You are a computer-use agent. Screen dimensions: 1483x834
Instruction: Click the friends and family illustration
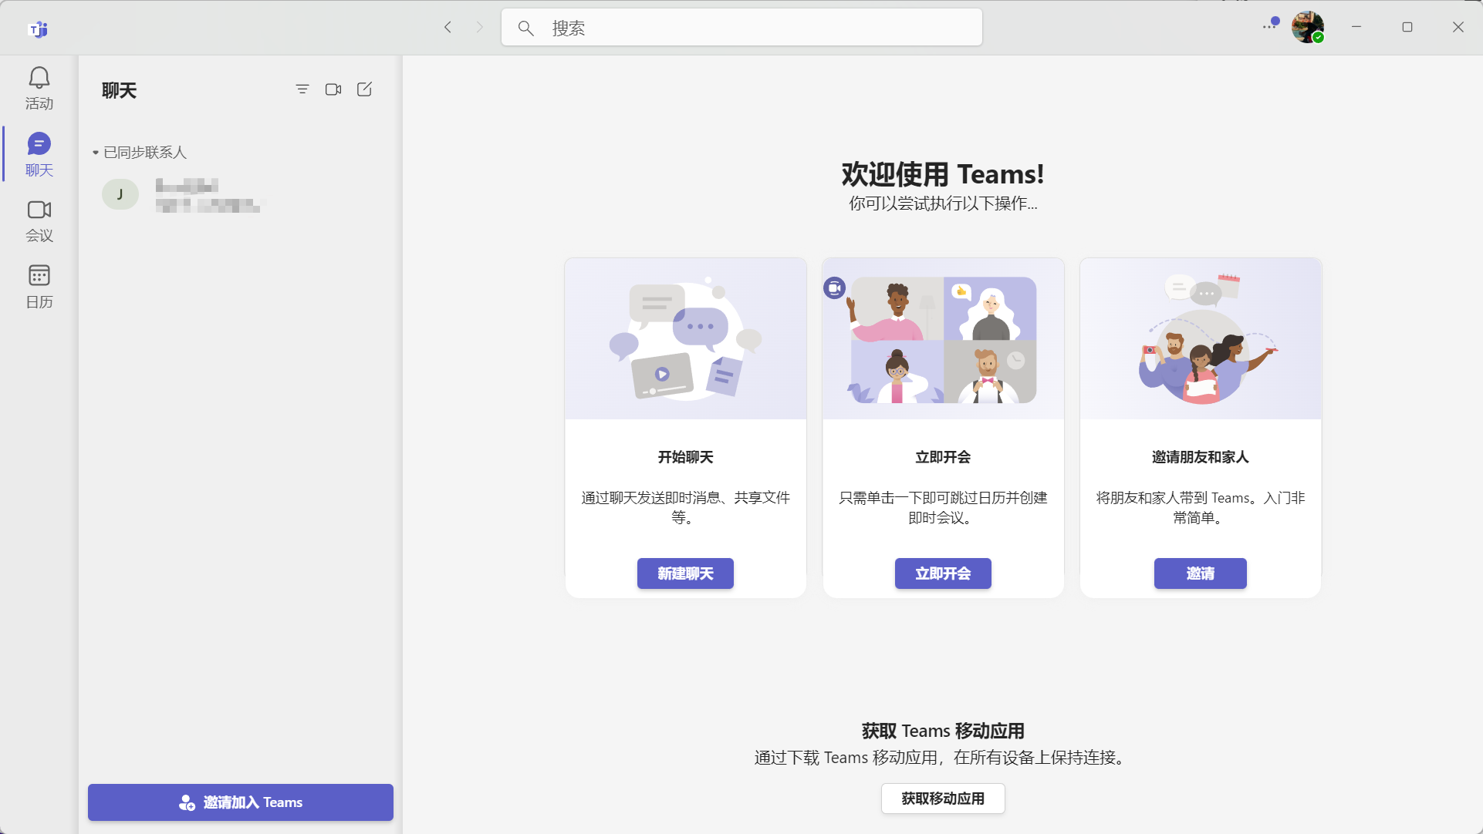tap(1201, 339)
